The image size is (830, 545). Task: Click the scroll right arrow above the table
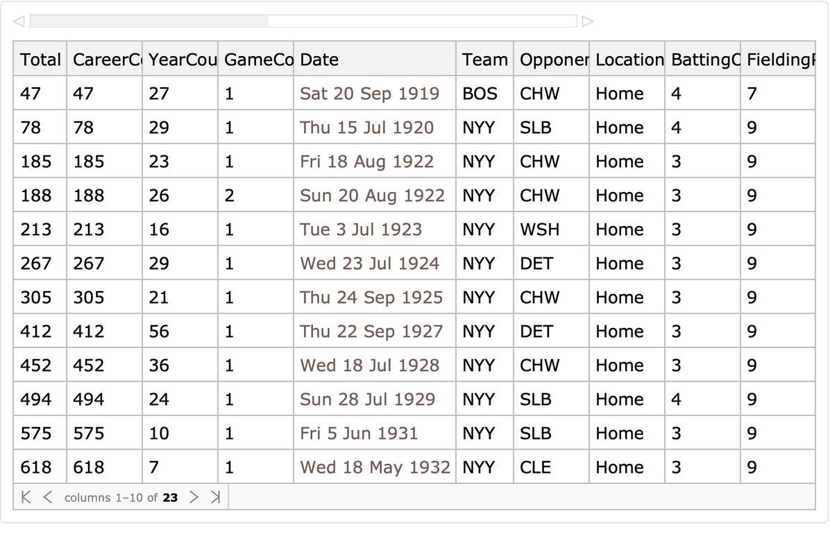(587, 21)
